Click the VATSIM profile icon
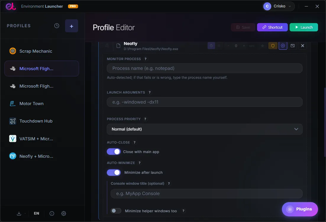The width and height of the screenshot is (326, 222). click(13, 139)
